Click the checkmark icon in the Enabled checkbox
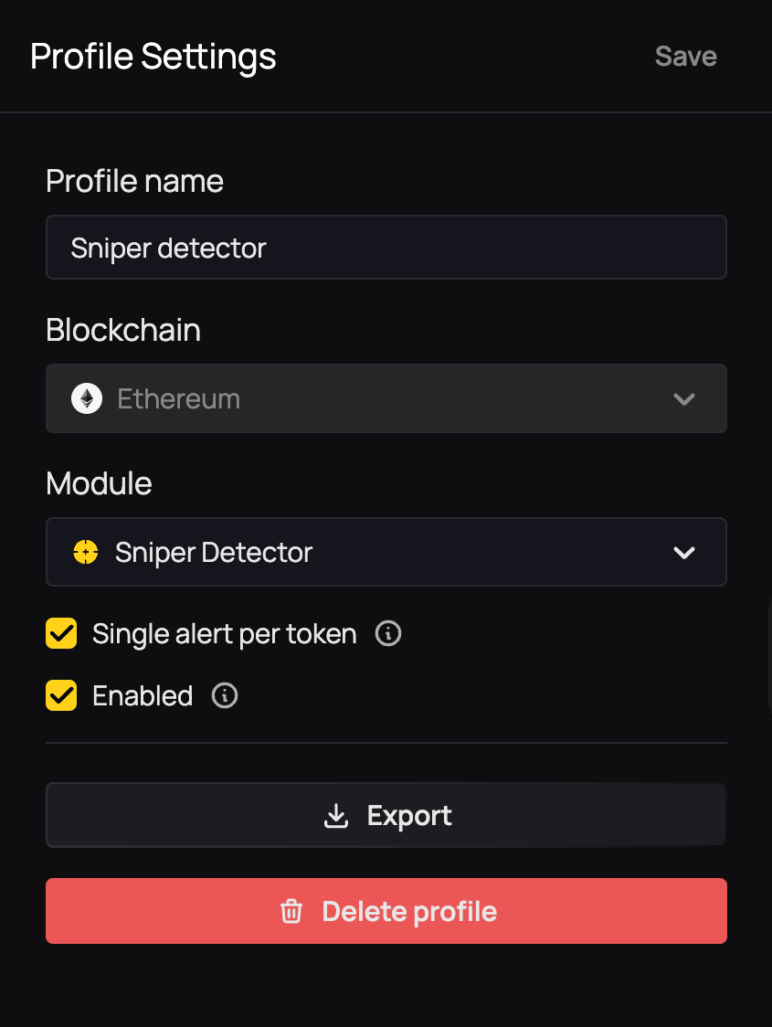The image size is (772, 1027). (x=61, y=695)
